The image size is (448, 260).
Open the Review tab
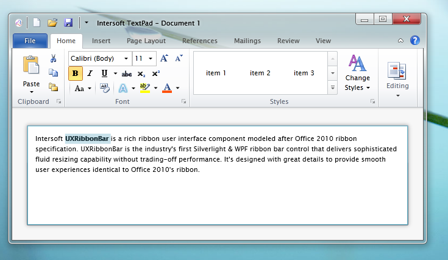(288, 41)
